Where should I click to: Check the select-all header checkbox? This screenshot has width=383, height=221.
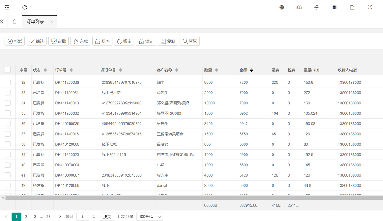[x=8, y=70]
